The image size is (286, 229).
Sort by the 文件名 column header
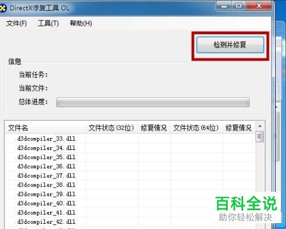(45, 128)
